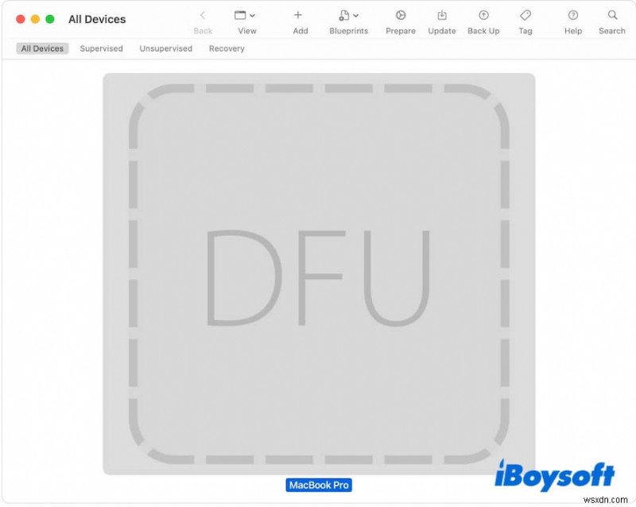This screenshot has width=636, height=507.
Task: Click the Search magnifier icon
Action: [x=612, y=15]
